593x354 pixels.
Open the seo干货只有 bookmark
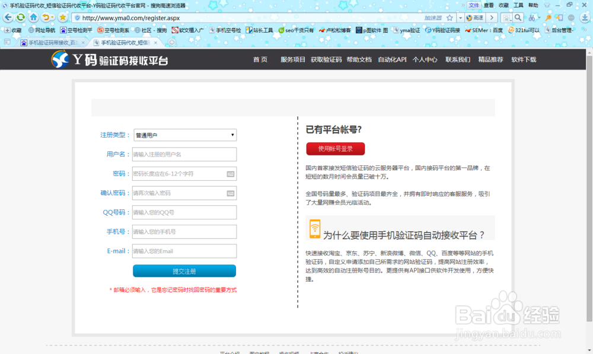(296, 30)
